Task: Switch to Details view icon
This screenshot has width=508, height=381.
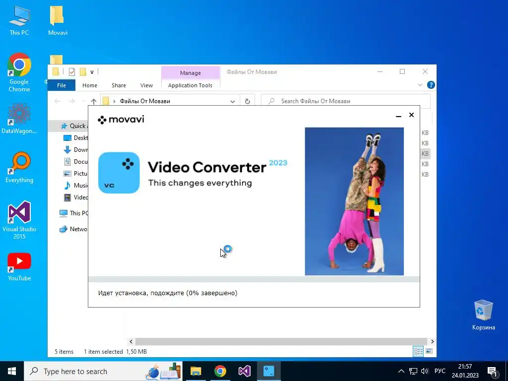Action: 418,351
